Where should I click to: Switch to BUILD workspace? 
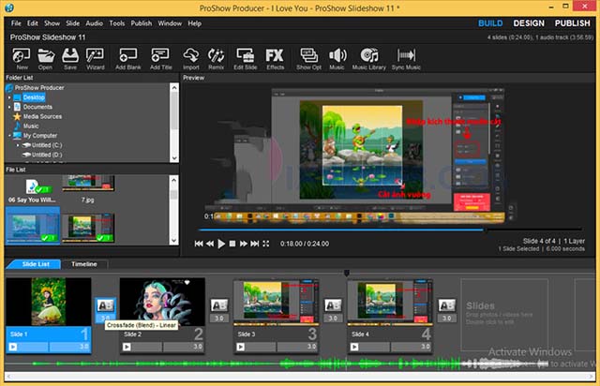pyautogui.click(x=490, y=23)
